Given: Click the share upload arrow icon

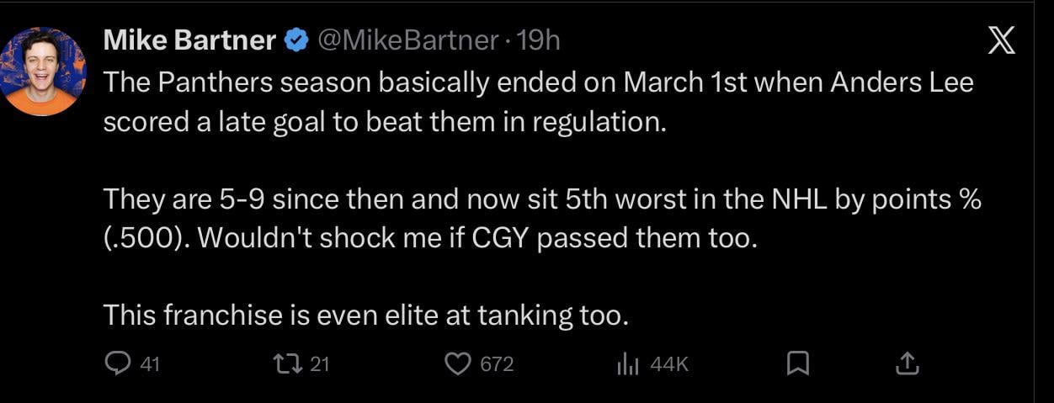Looking at the screenshot, I should [x=906, y=363].
